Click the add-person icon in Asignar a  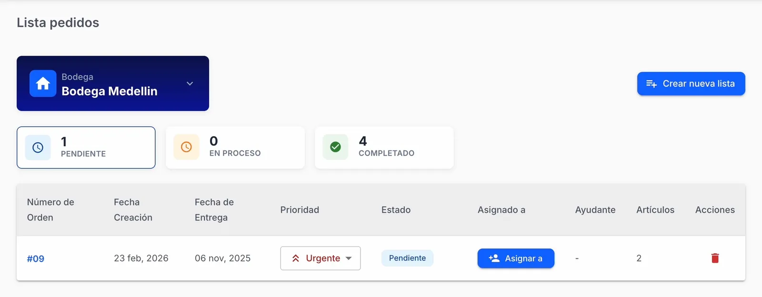494,258
